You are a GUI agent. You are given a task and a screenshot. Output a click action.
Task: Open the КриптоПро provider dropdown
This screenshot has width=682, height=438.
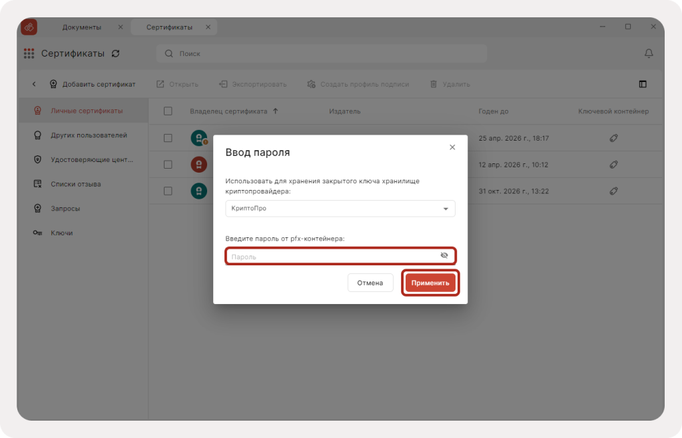(340, 209)
